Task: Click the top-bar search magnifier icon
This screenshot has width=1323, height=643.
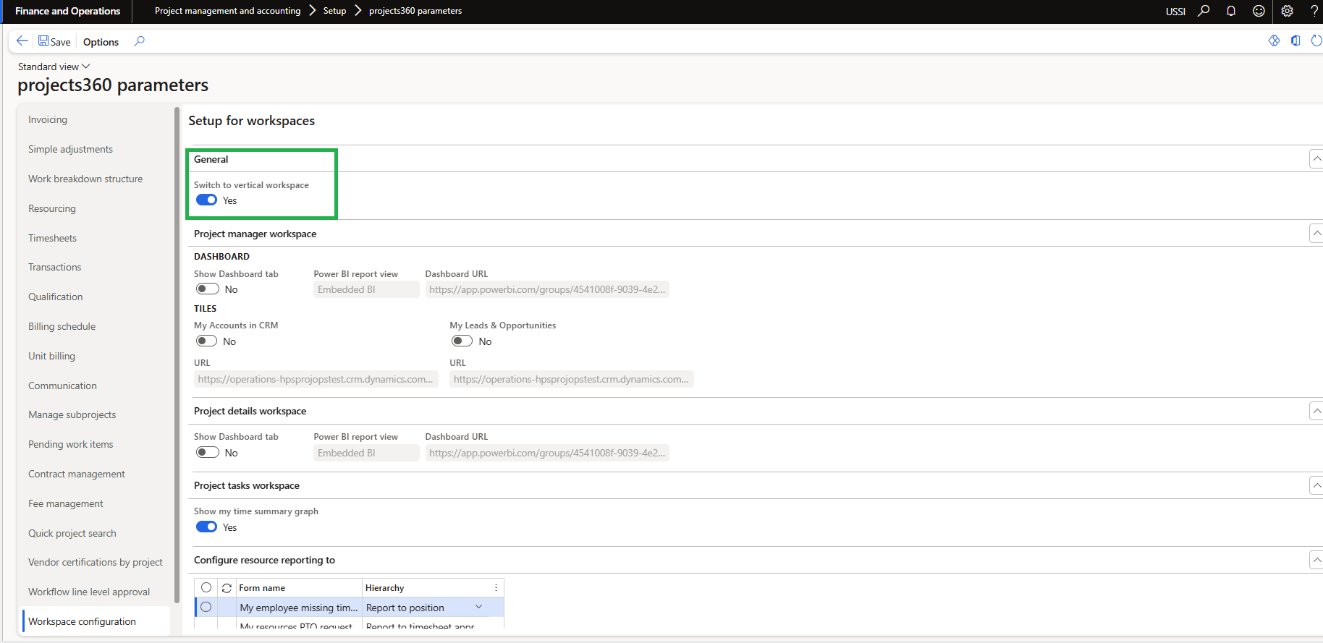Action: point(1204,11)
